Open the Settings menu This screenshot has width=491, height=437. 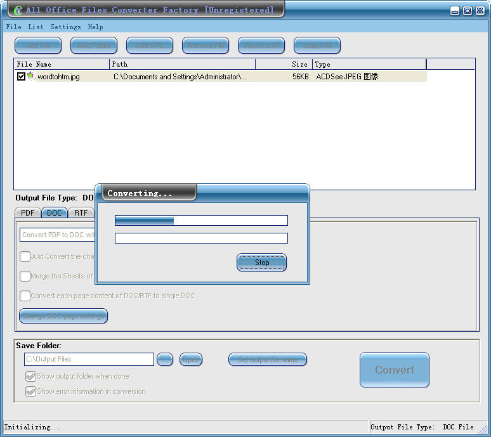[x=65, y=27]
